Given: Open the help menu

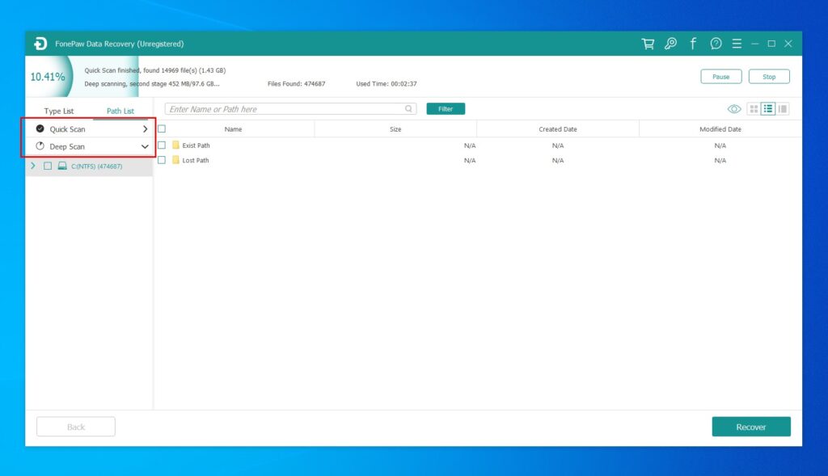Looking at the screenshot, I should pos(715,44).
